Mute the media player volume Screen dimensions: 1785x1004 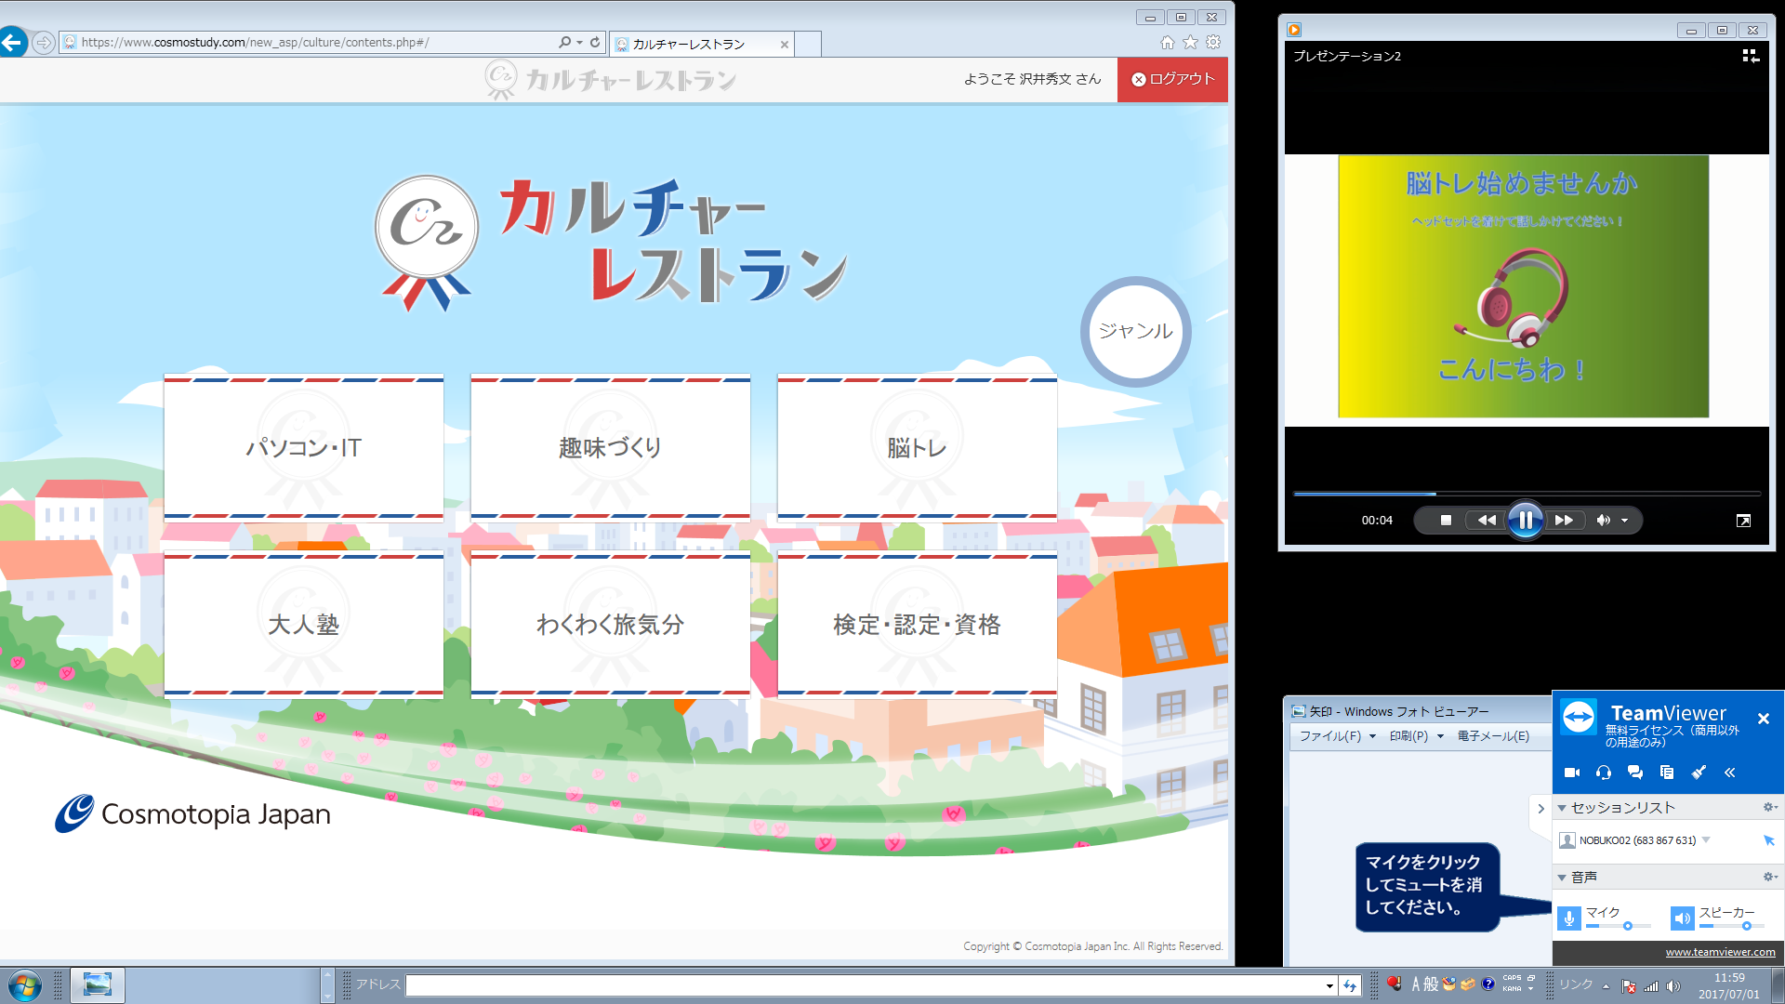click(1603, 521)
